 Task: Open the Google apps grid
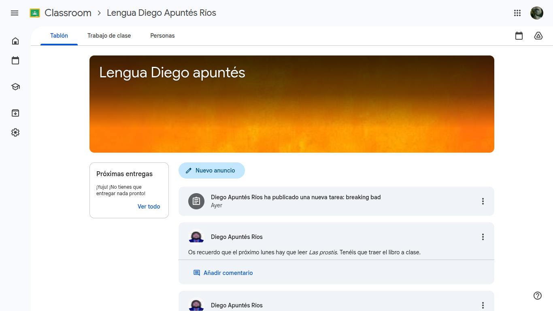[517, 13]
